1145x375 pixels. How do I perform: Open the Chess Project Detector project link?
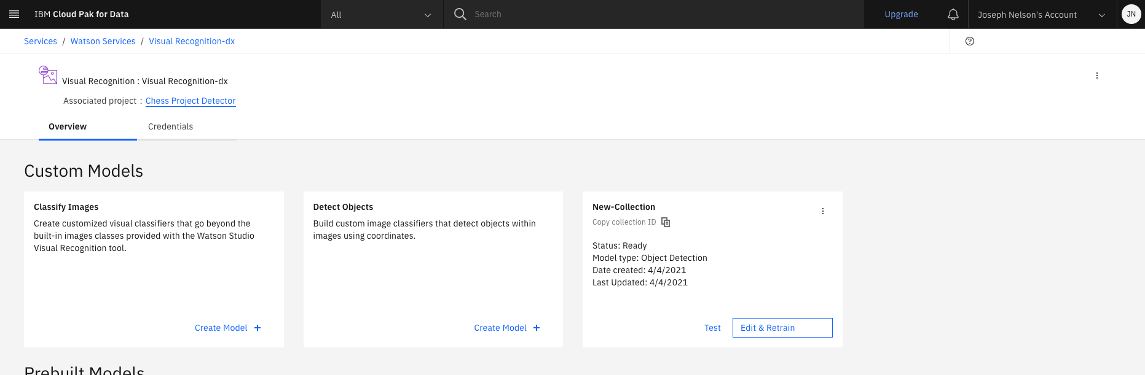coord(191,101)
